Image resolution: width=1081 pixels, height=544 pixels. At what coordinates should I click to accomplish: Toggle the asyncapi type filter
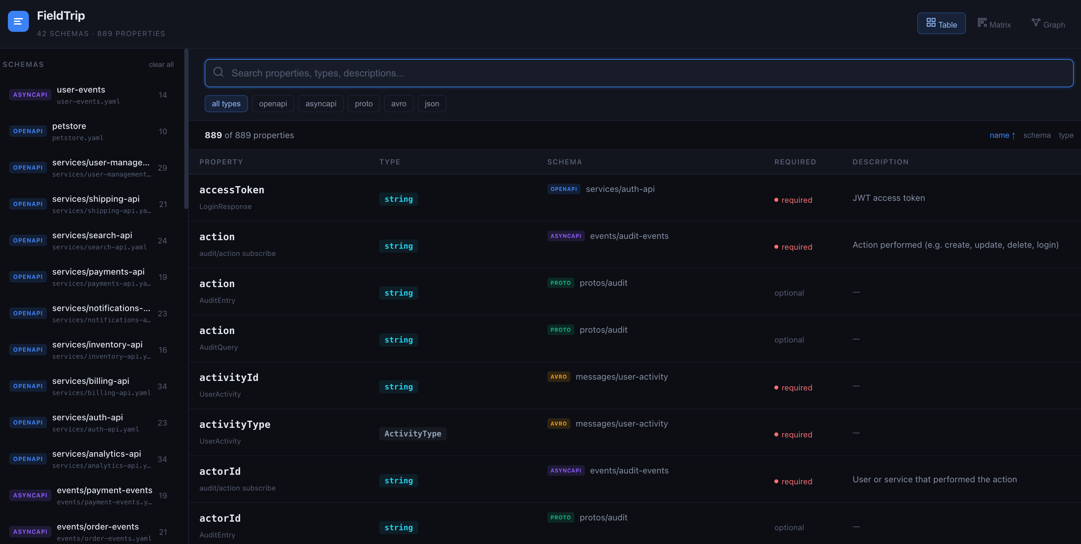click(321, 104)
